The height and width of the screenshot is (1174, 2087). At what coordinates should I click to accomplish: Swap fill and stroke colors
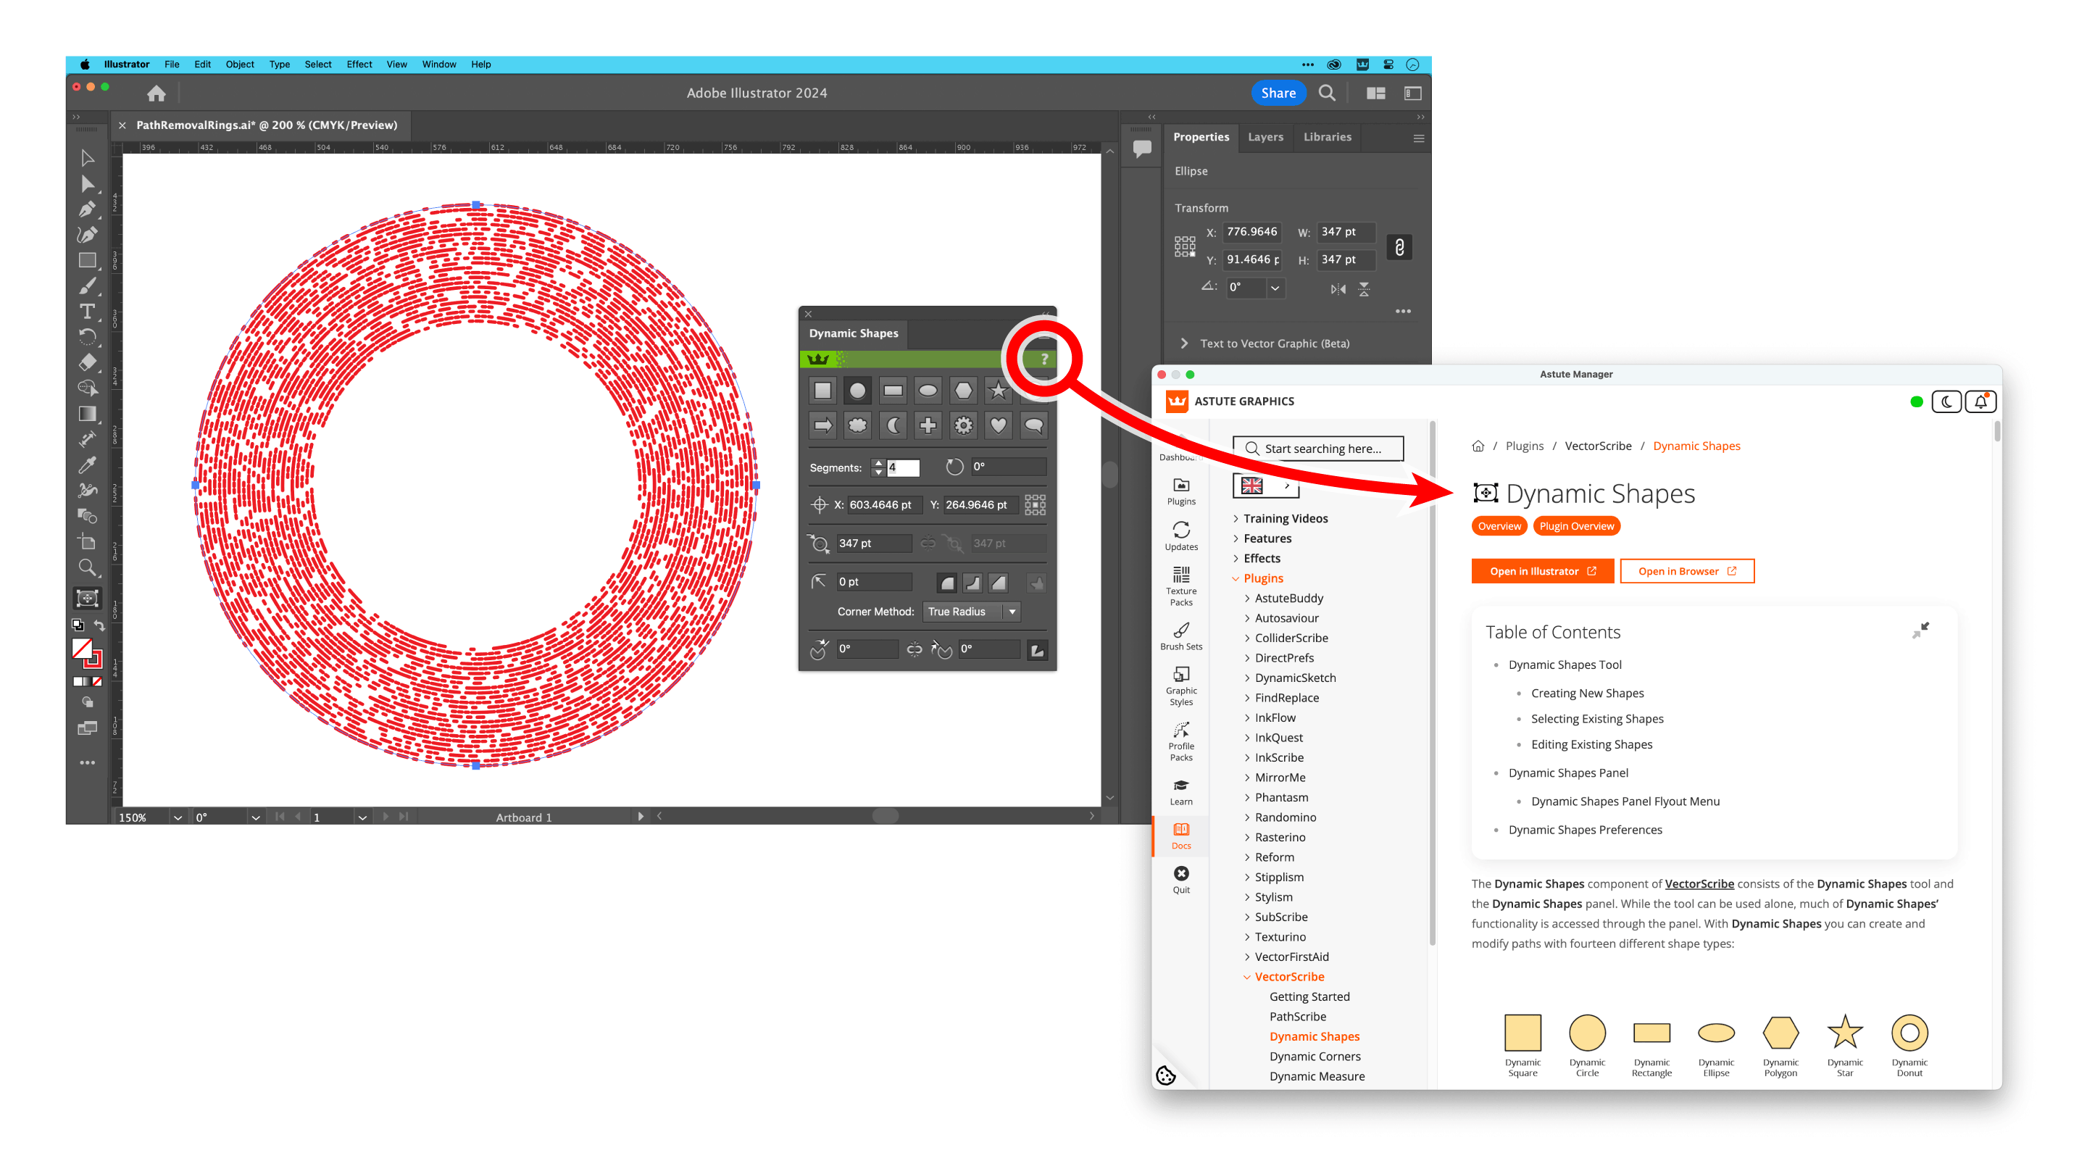[100, 625]
